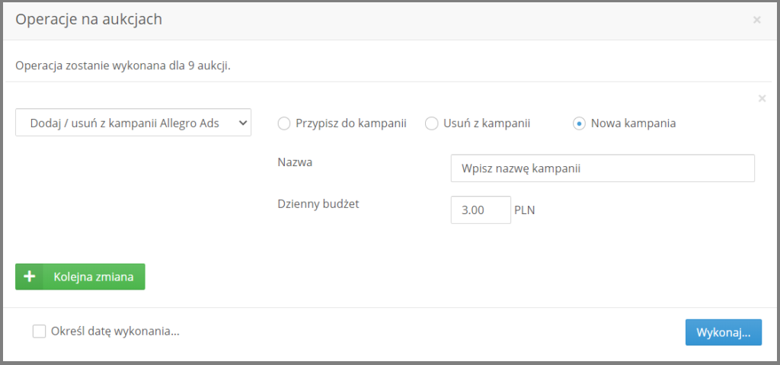
Task: Click the Dzienny budżet label
Action: pos(318,203)
